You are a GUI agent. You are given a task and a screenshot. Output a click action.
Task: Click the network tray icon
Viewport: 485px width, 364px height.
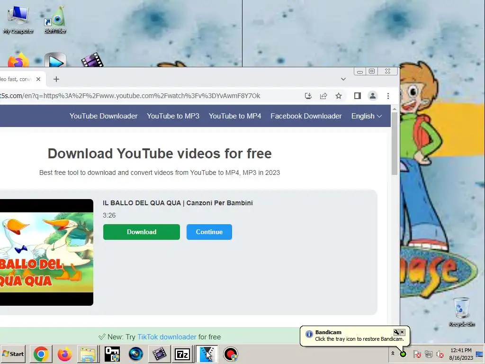(429, 354)
